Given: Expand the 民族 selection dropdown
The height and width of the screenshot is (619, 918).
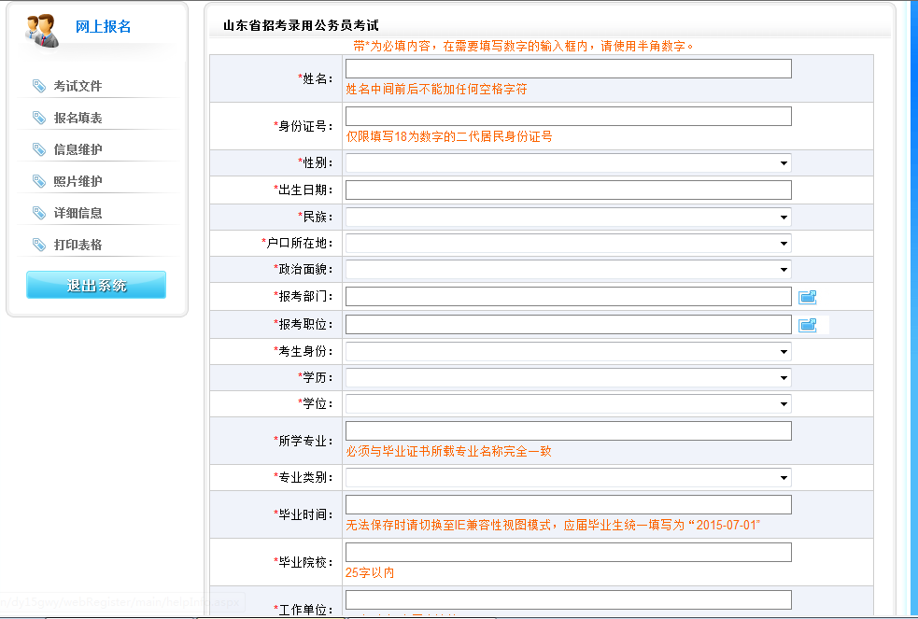Looking at the screenshot, I should pyautogui.click(x=783, y=217).
